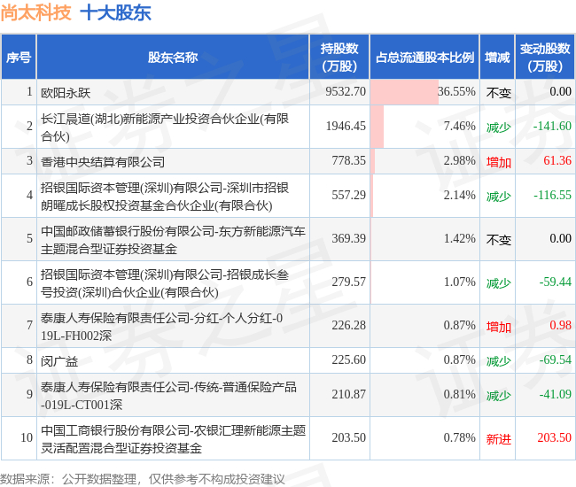Click shareholder 中国邮政储蓄银行 东方新能源汽车 fund

(173, 240)
